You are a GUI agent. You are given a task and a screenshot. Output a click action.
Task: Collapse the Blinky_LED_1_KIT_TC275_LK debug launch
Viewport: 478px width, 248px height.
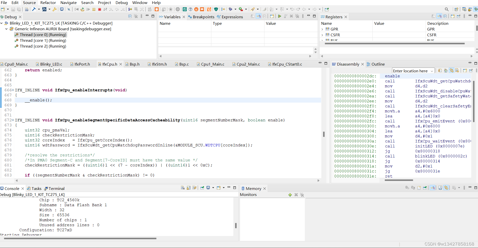coord(2,23)
